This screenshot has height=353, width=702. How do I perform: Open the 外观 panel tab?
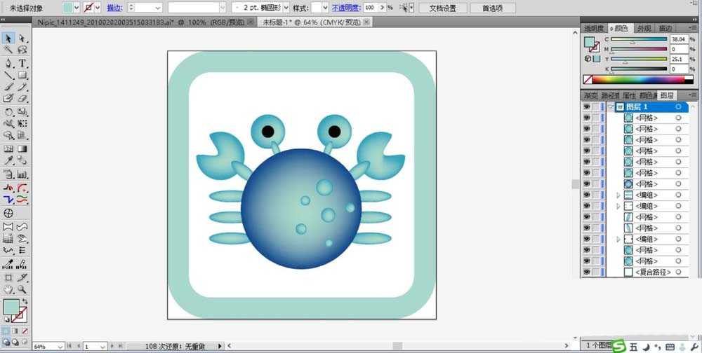[644, 28]
